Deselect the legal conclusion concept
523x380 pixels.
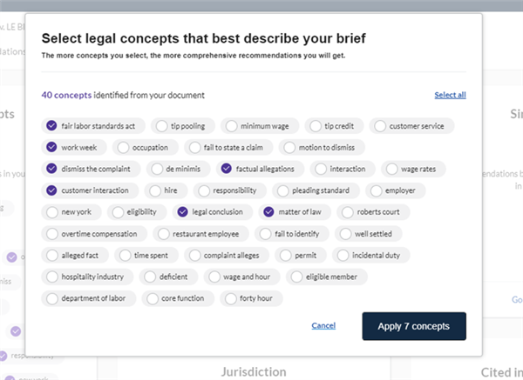pyautogui.click(x=213, y=212)
